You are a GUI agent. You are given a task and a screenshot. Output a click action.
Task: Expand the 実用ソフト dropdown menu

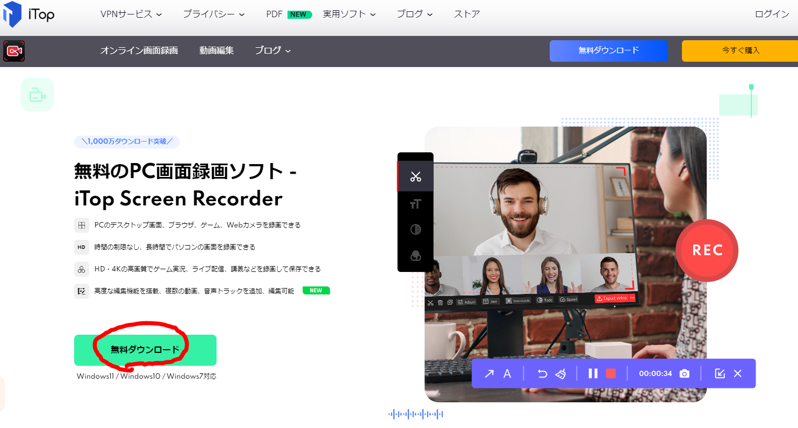[x=349, y=14]
